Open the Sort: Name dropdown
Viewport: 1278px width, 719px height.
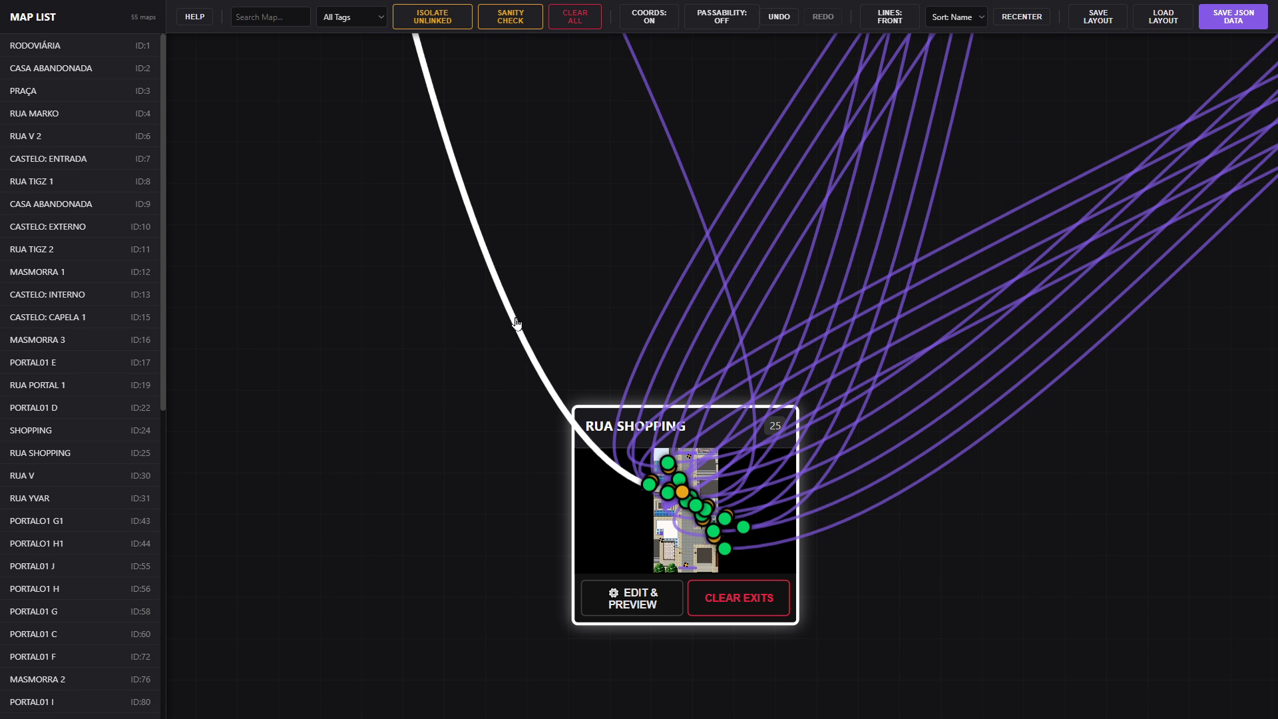point(957,17)
